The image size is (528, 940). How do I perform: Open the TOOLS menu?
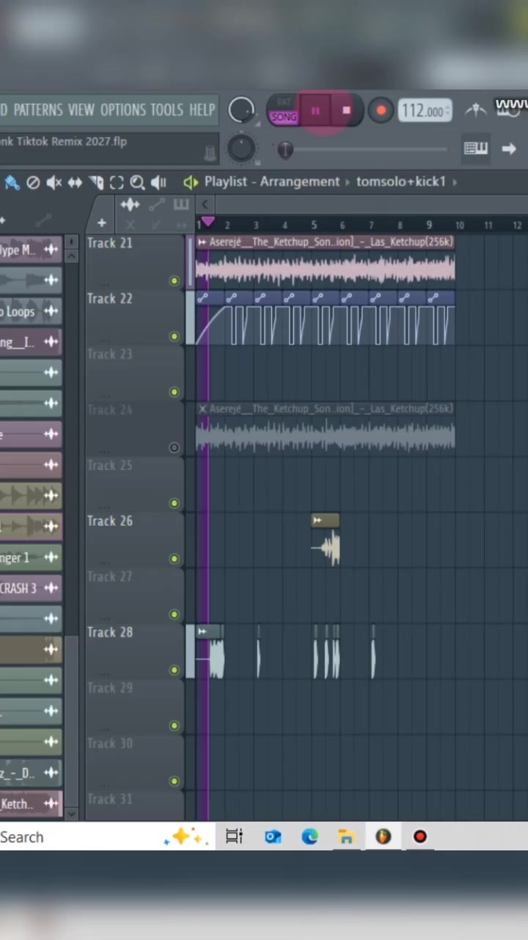pyautogui.click(x=166, y=110)
